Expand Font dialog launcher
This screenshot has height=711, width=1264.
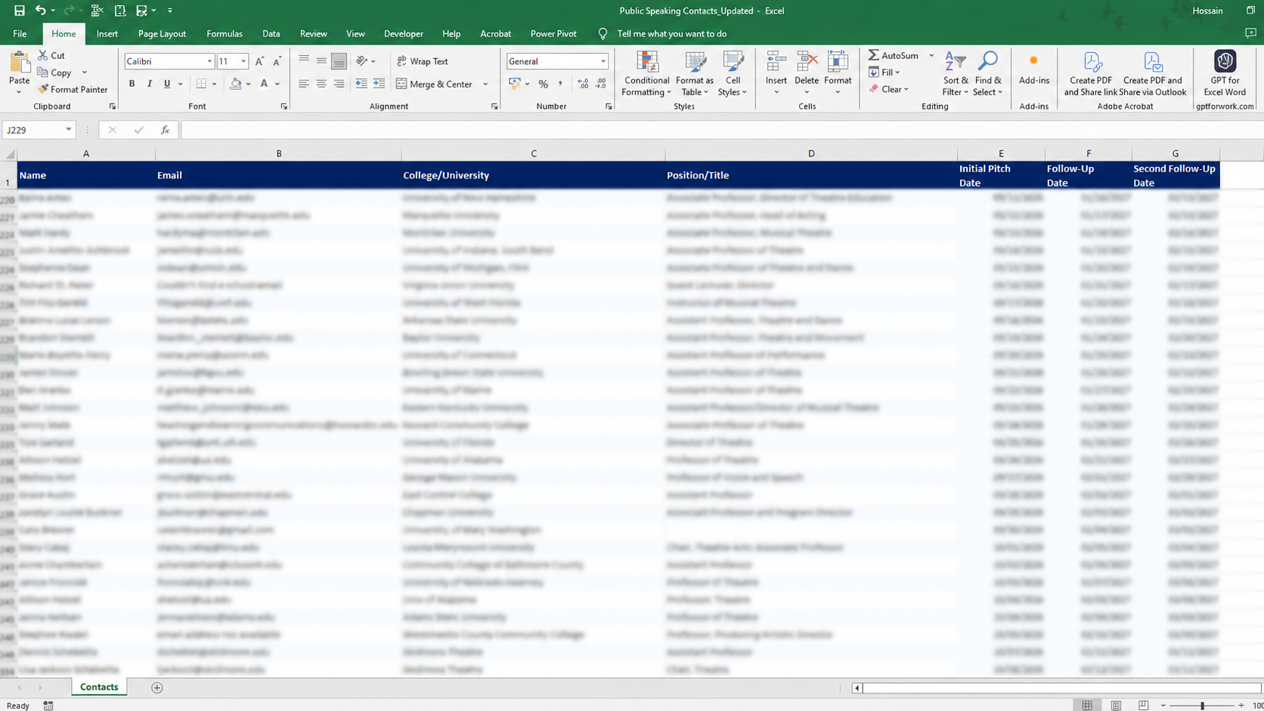pos(284,107)
